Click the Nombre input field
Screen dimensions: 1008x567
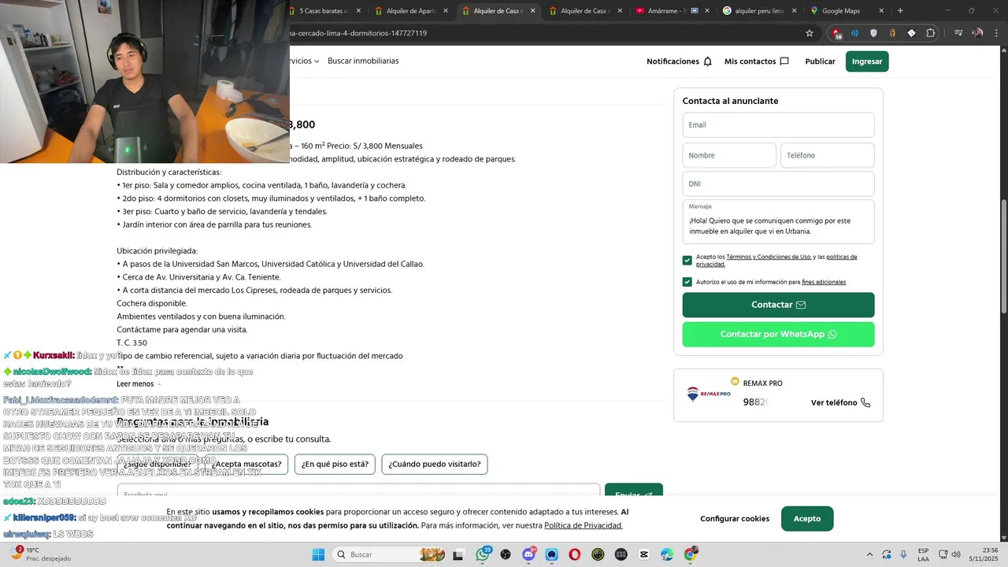click(729, 155)
